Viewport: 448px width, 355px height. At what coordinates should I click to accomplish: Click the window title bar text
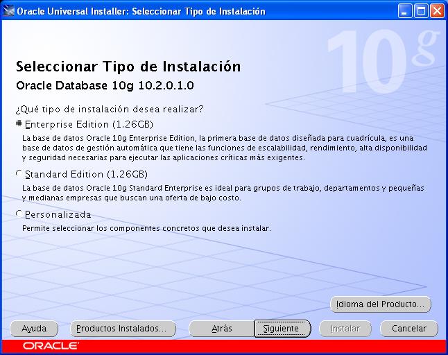point(141,11)
